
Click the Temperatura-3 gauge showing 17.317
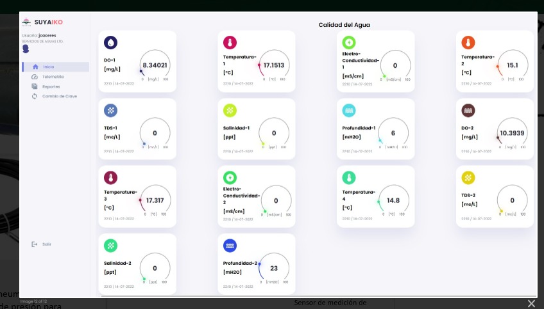[155, 200]
